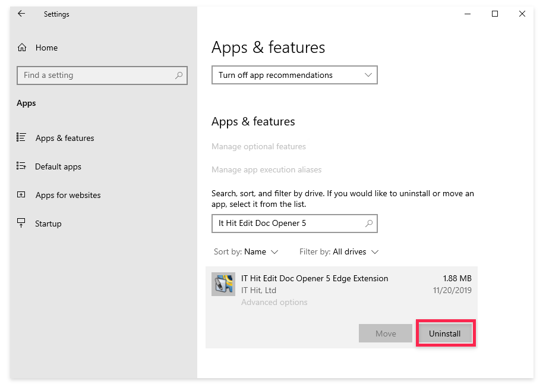Open the Home icon in sidebar

pyautogui.click(x=22, y=48)
